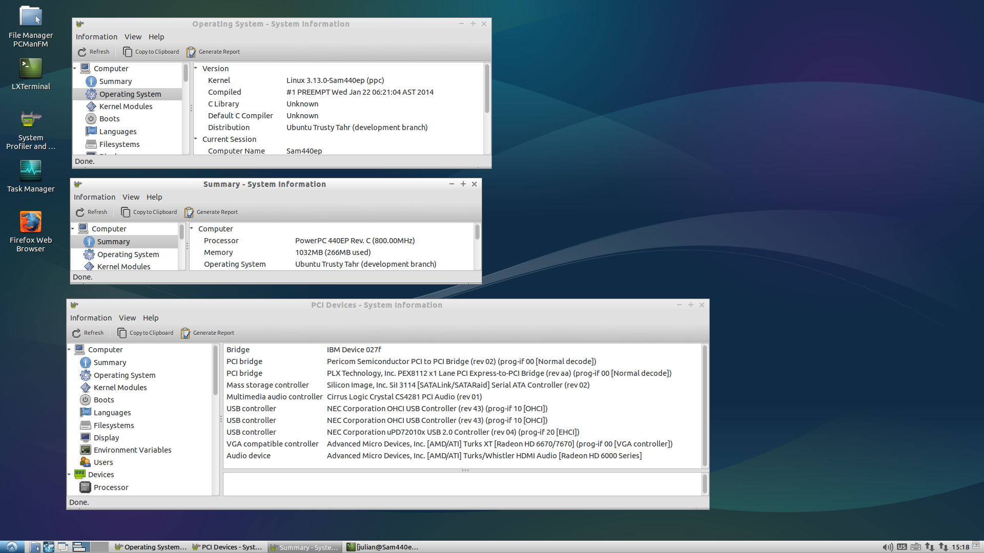The image size is (984, 553).
Task: Select Environment Variables in PCI Devices sidebar
Action: (132, 450)
